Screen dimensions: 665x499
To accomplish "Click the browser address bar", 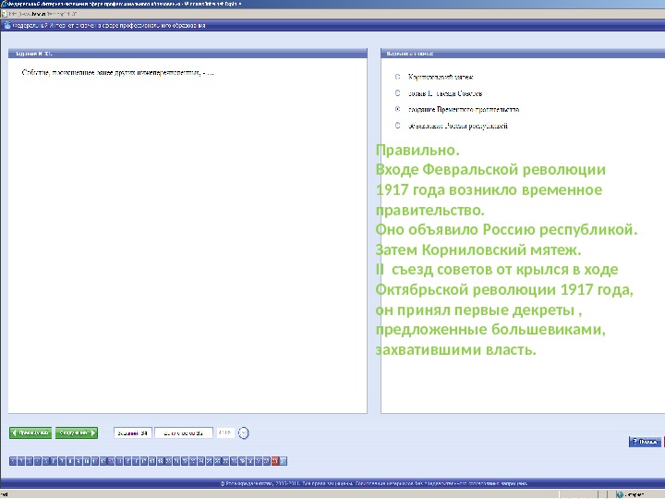I will pos(331,14).
